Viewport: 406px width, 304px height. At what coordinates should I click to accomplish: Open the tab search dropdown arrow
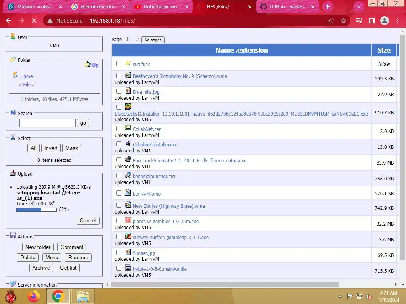[358, 7]
